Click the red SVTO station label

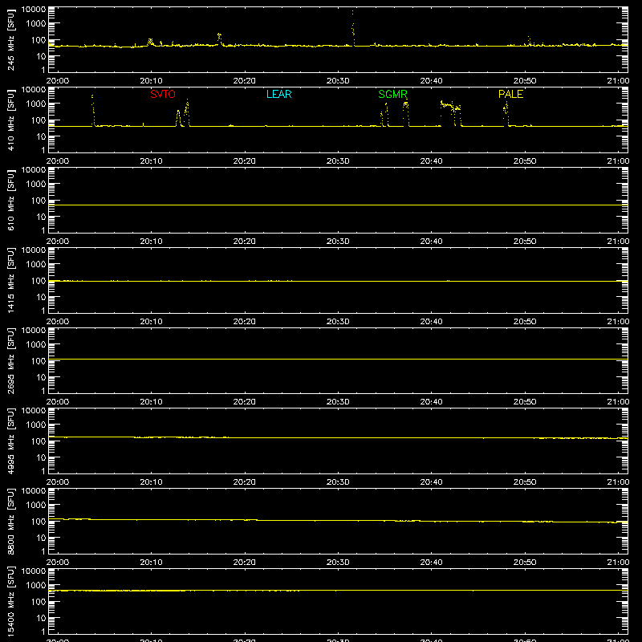point(163,94)
